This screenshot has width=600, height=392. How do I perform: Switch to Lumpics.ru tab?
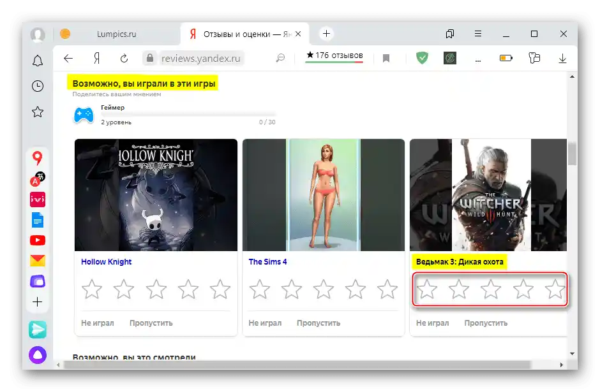pyautogui.click(x=116, y=34)
